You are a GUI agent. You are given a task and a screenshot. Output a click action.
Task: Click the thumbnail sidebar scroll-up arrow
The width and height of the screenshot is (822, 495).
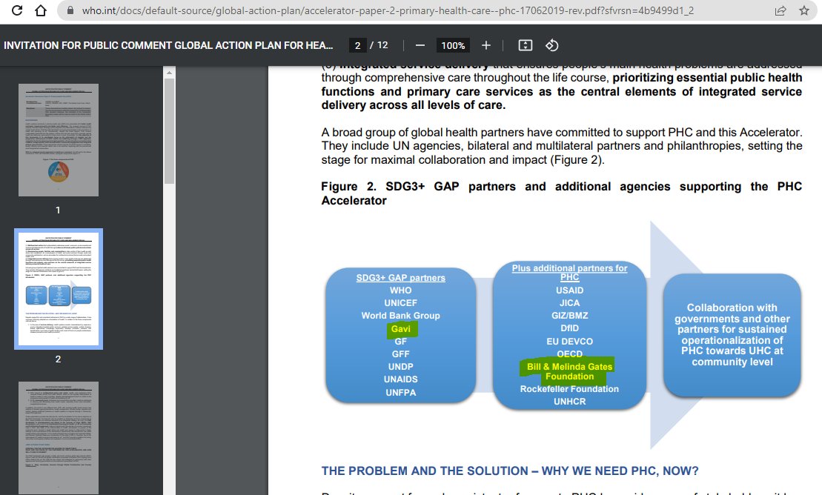click(x=169, y=73)
